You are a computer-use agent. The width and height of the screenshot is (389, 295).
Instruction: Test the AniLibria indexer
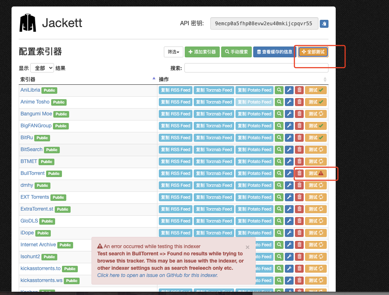click(316, 90)
